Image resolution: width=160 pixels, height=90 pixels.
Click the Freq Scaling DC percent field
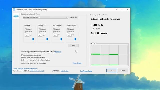click(69, 35)
